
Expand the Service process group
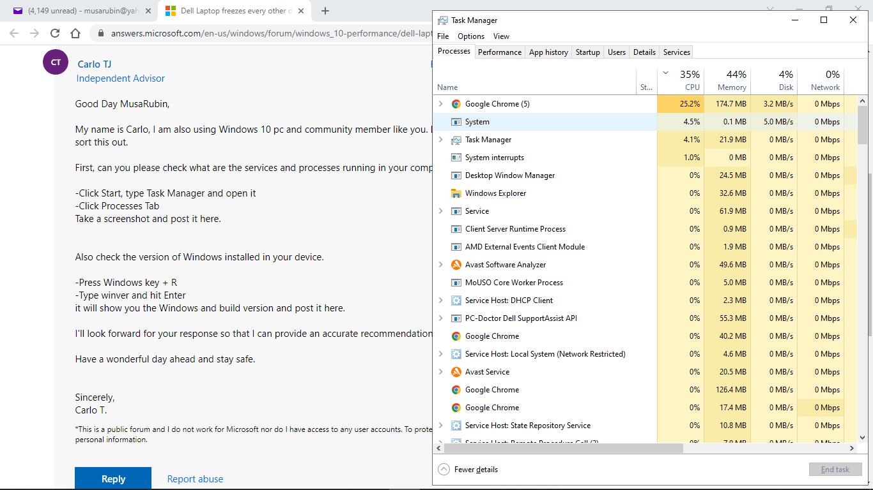pos(440,211)
